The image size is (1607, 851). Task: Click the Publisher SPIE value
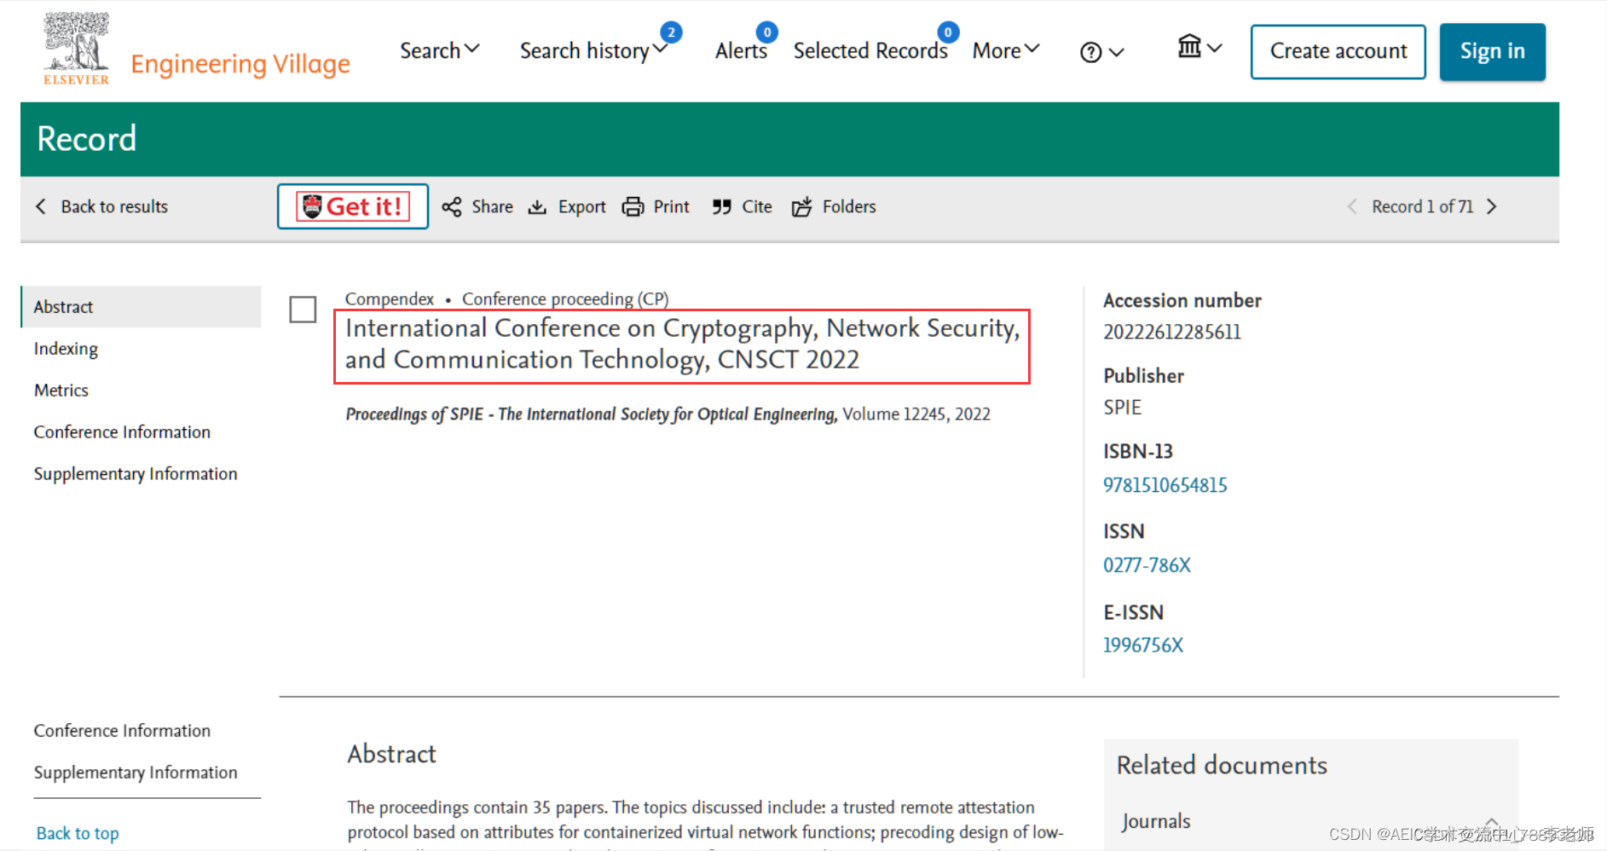tap(1122, 408)
